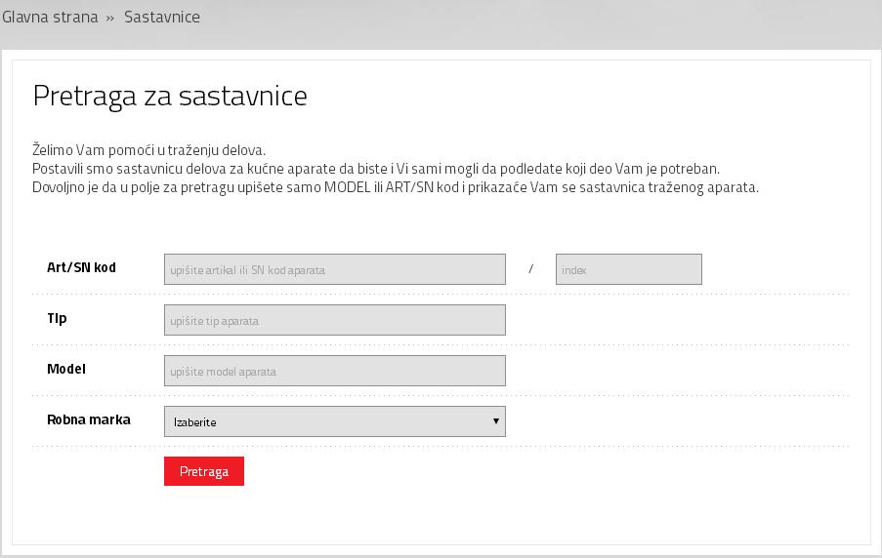
Task: Focus the Art/SN kod text field
Action: (x=334, y=269)
